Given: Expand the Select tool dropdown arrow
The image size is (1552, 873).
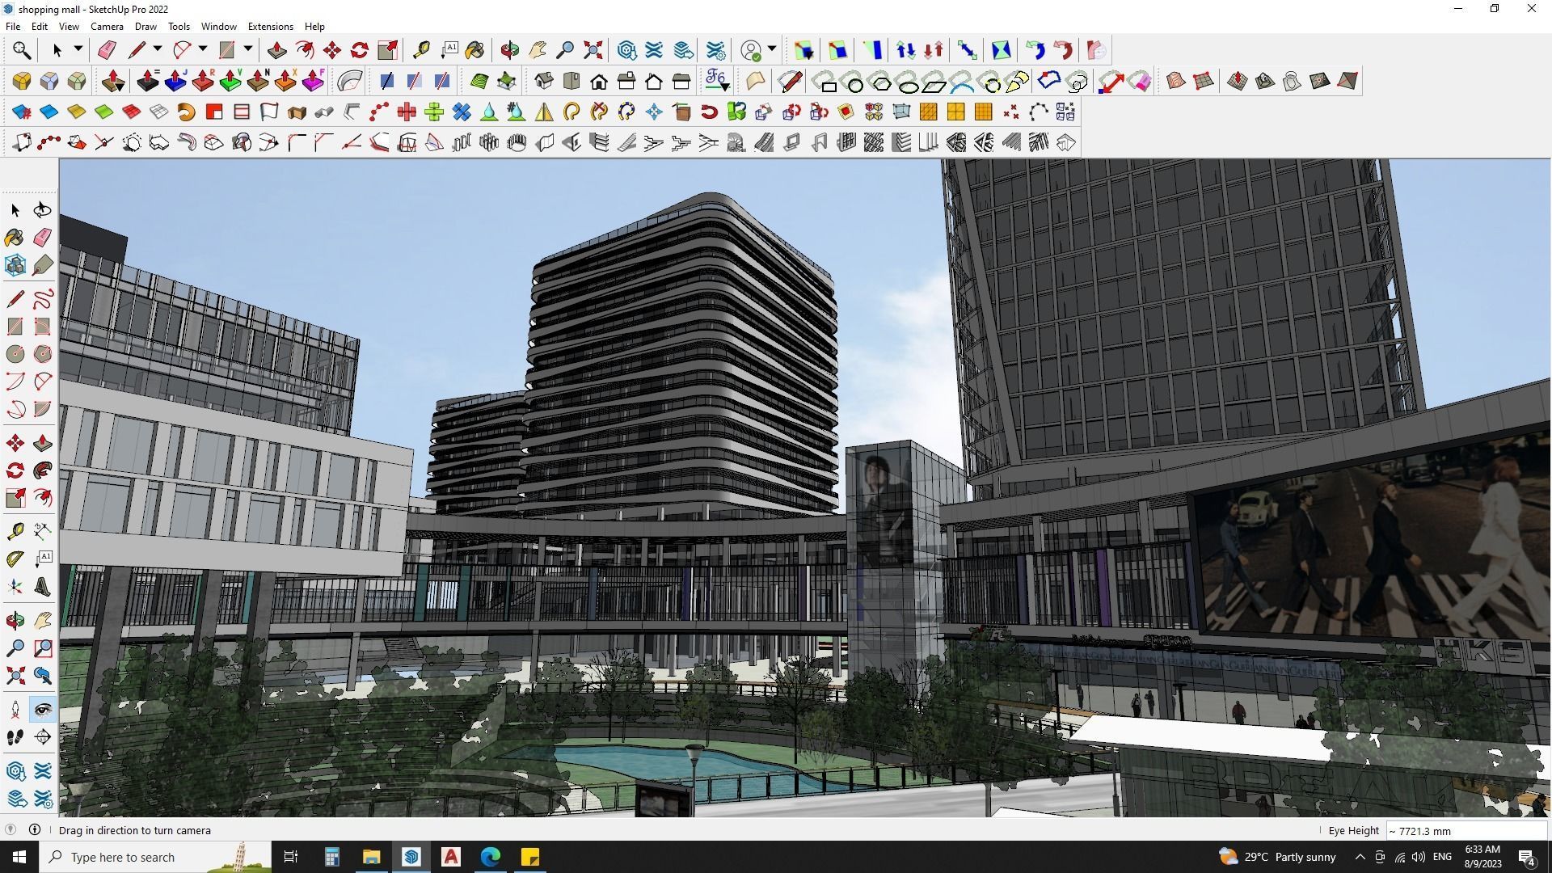Looking at the screenshot, I should click(x=78, y=49).
